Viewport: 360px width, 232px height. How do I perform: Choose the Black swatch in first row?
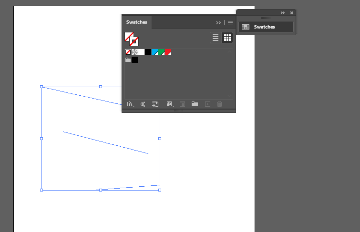(x=148, y=52)
